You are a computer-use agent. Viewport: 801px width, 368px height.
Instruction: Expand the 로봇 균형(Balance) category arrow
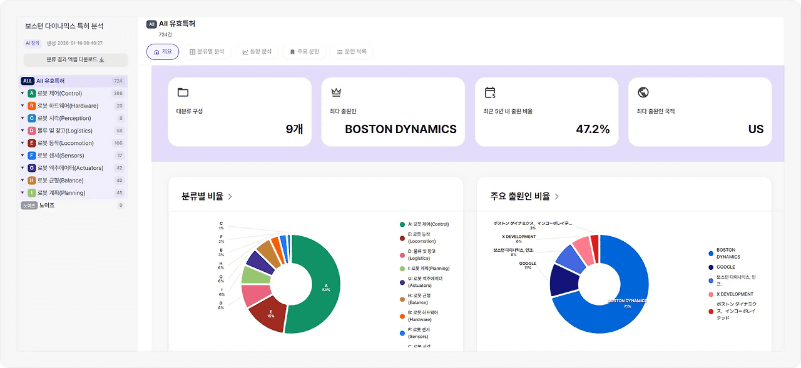click(x=23, y=181)
